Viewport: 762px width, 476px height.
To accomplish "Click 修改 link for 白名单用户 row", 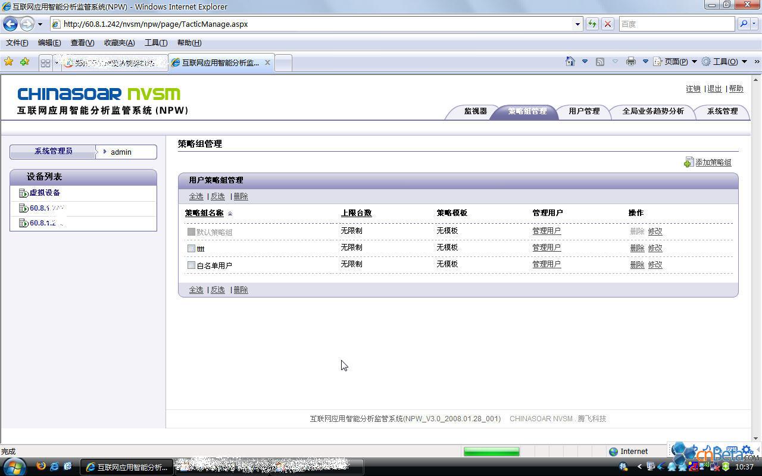I will (x=655, y=265).
